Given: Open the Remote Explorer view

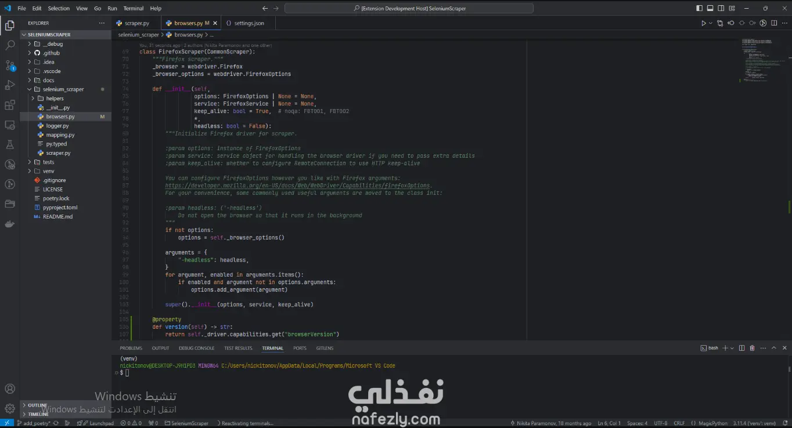Looking at the screenshot, I should coord(10,125).
